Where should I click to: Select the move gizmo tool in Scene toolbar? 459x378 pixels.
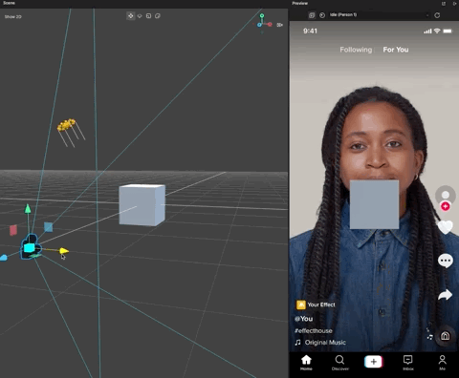tap(131, 16)
